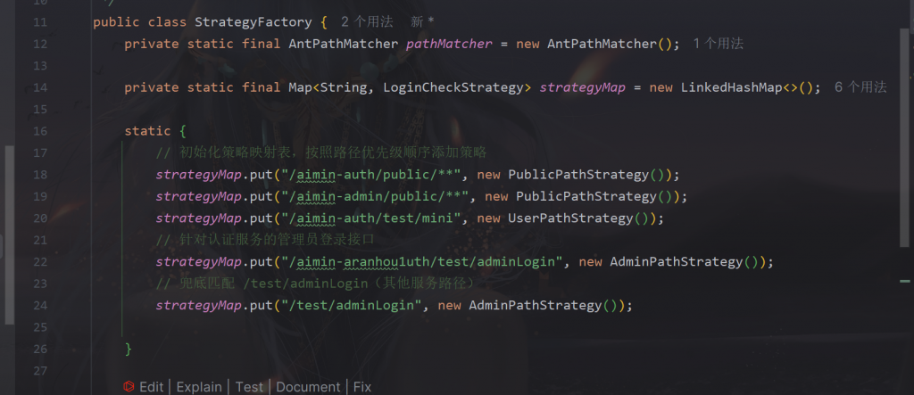The width and height of the screenshot is (914, 395).
Task: Click the "/test/adminLogin" string on line 24
Action: (353, 306)
